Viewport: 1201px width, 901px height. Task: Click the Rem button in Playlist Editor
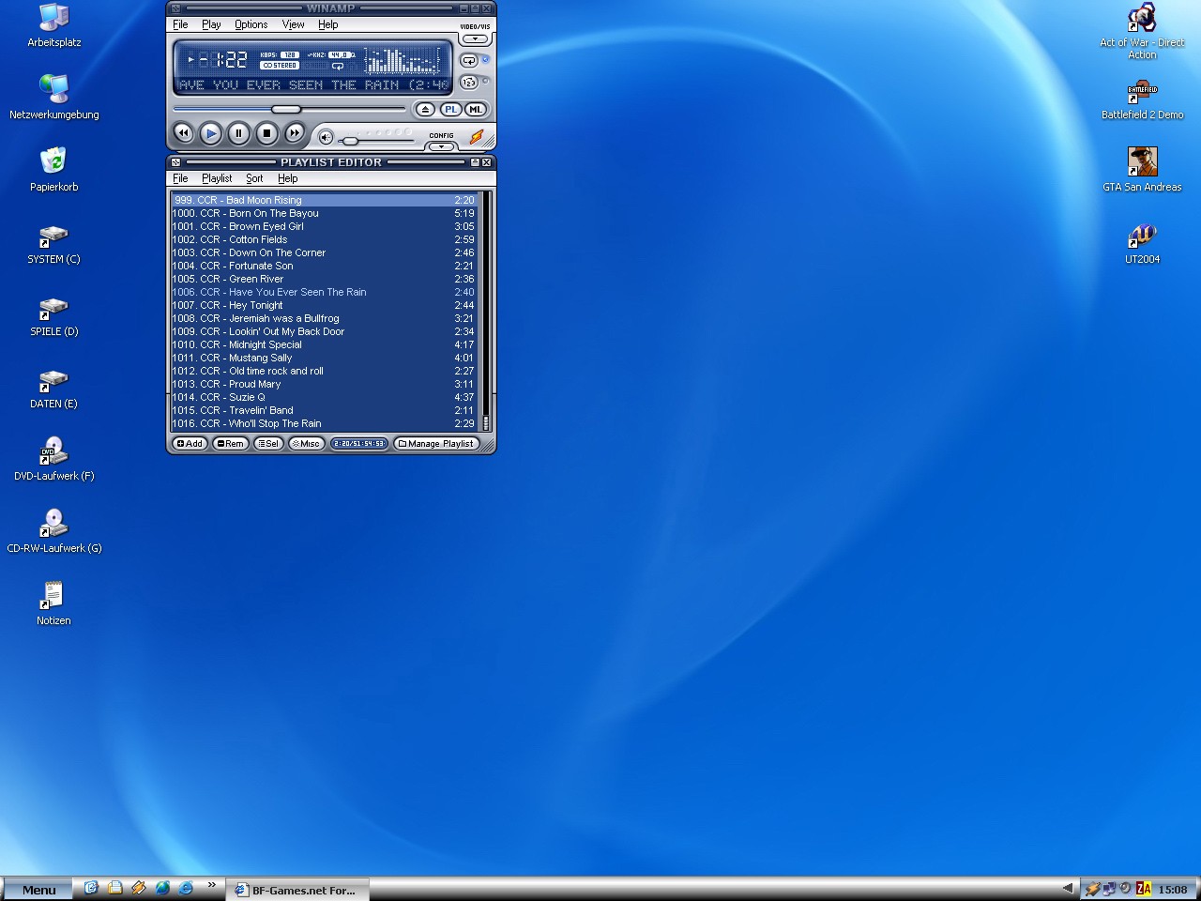click(x=230, y=444)
